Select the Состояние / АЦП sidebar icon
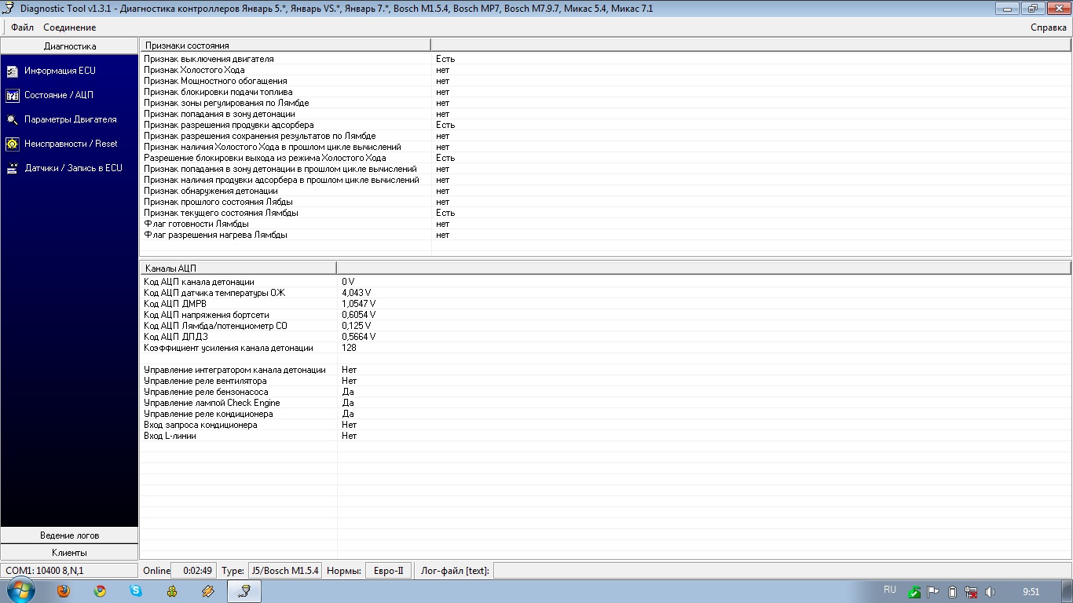Screen dimensions: 1073x603 pyautogui.click(x=12, y=95)
